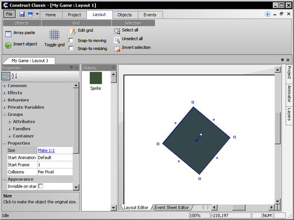Expand the Private Variables category
Viewport: 294px width, 220px height.
[4, 108]
